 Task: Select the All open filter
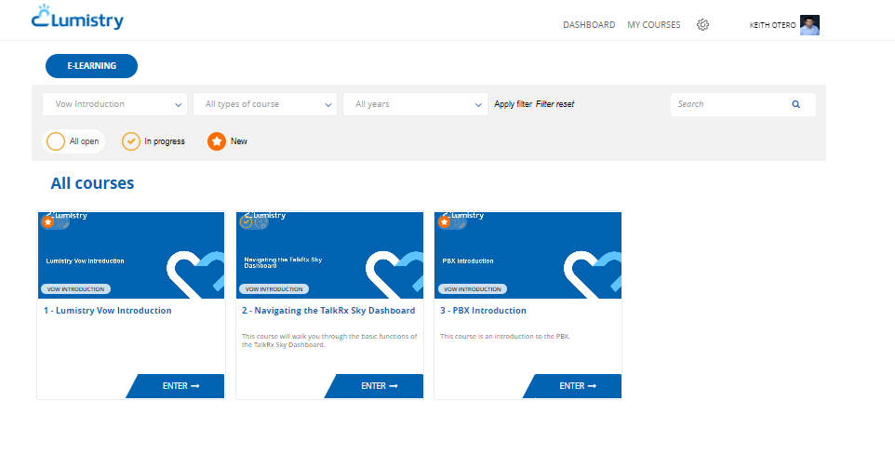click(56, 141)
